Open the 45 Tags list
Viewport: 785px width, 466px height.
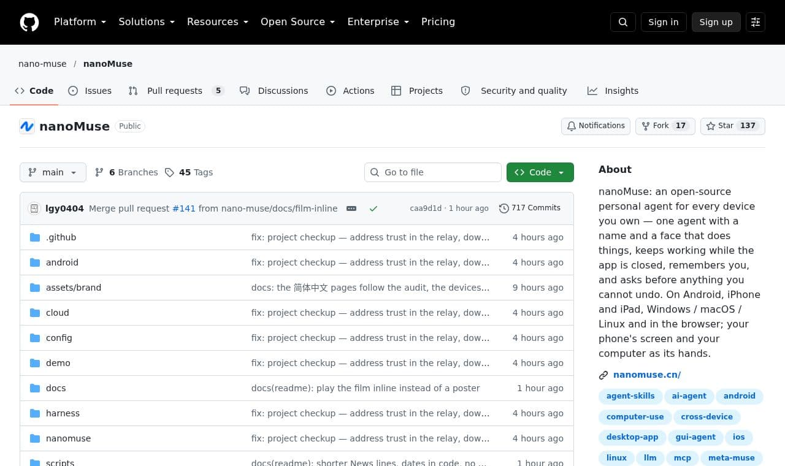[x=189, y=172]
